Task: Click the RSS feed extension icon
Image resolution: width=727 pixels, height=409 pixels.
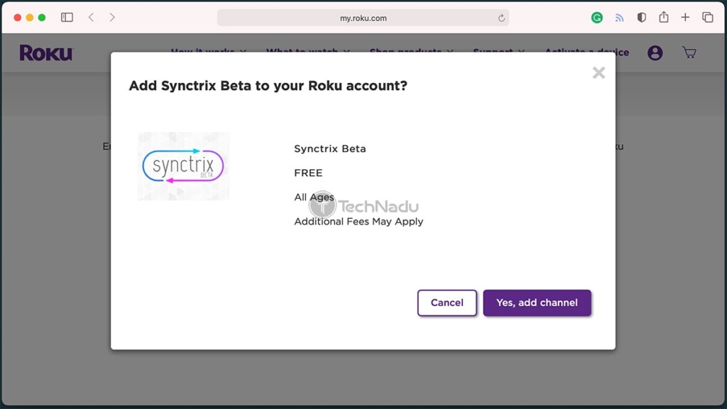Action: [x=619, y=18]
